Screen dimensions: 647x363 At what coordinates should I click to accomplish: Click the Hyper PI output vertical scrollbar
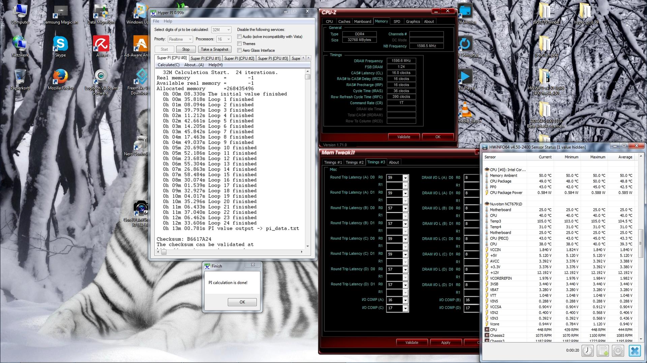click(307, 158)
